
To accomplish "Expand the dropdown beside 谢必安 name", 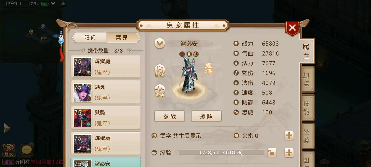I will pyautogui.click(x=159, y=44).
